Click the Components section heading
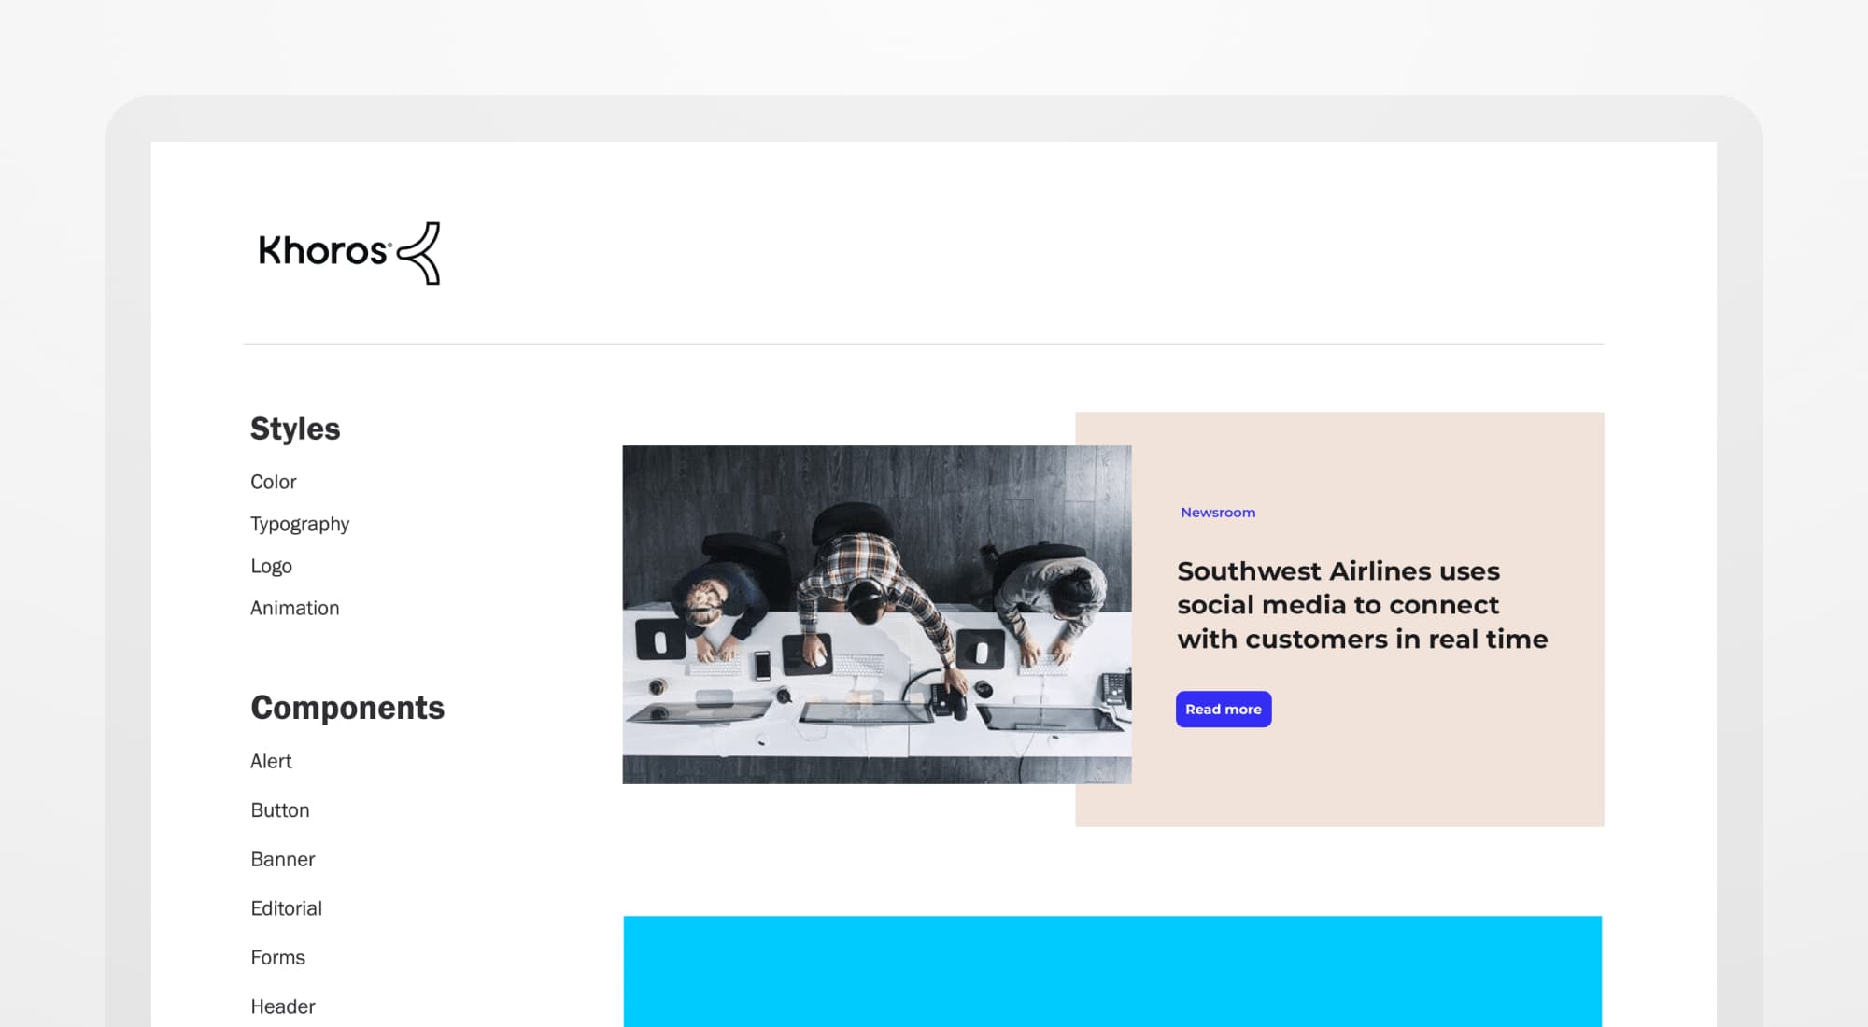Image resolution: width=1868 pixels, height=1027 pixels. tap(347, 708)
